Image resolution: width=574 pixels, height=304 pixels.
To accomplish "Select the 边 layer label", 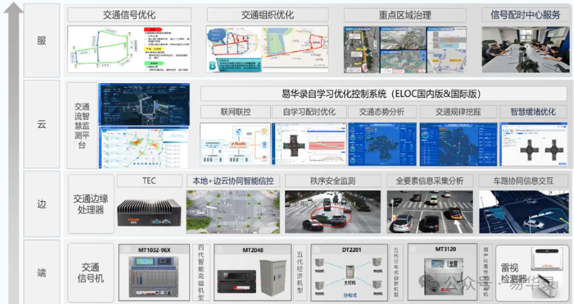I will (x=42, y=204).
